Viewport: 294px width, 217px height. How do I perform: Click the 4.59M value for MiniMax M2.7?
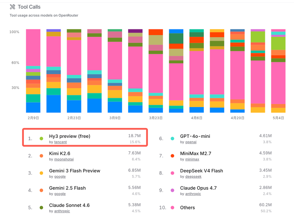tap(265, 153)
